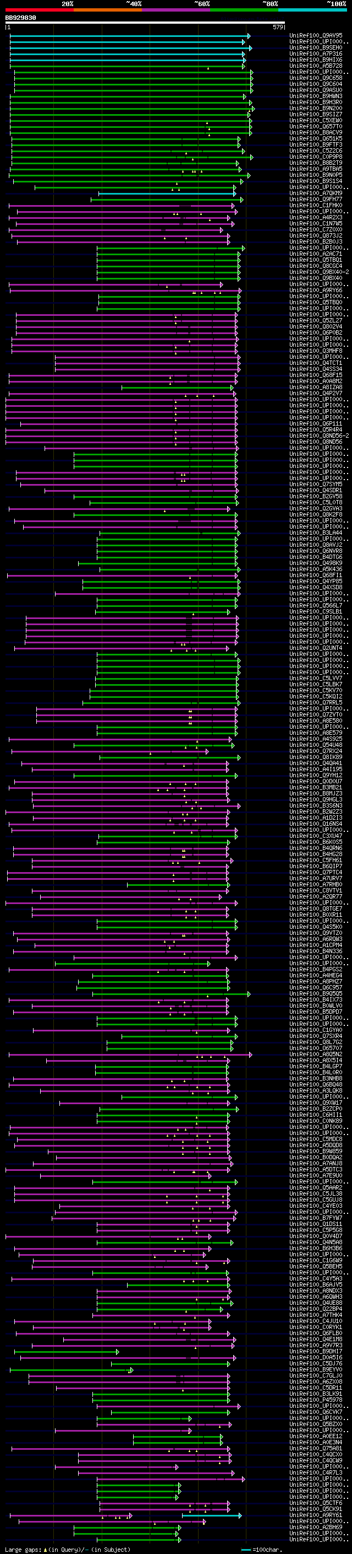Viewport: 352px width, 1554px height.
Task: Click the cyan =100char. scale bar
Action: click(x=246, y=1550)
